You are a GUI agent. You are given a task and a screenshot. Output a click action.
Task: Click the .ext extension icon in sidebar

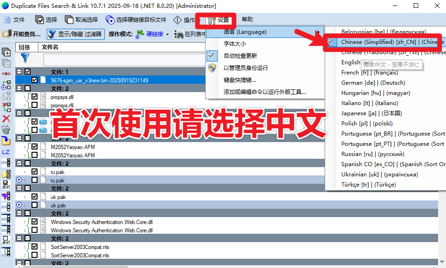point(5,184)
